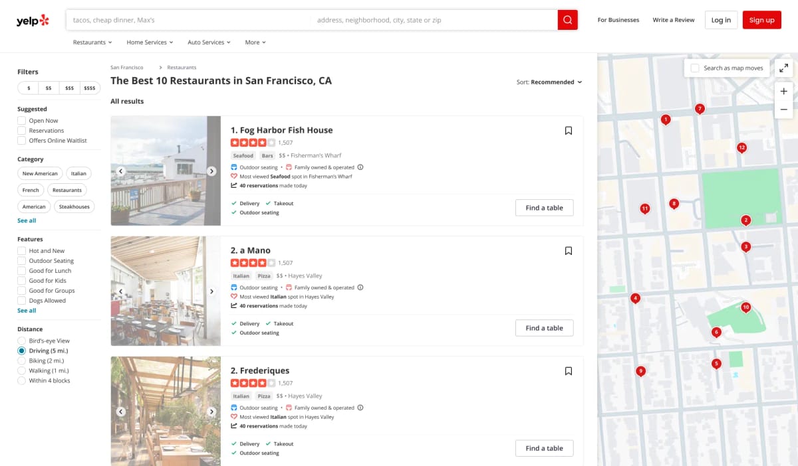The height and width of the screenshot is (466, 798).
Task: Select the $$ price filter
Action: (49, 88)
